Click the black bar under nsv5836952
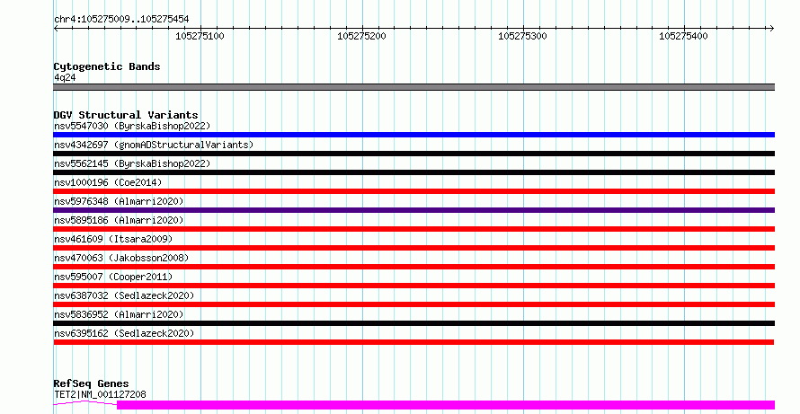800x414 pixels. pos(413,323)
